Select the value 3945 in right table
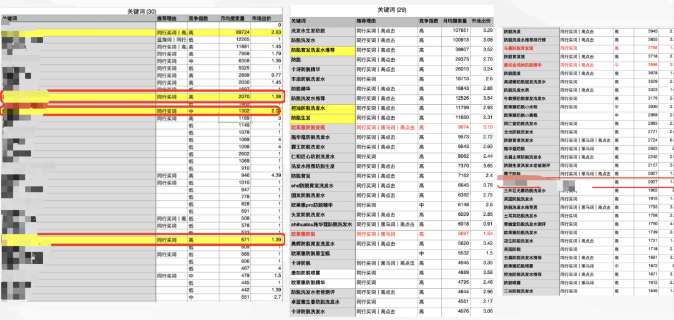The image size is (674, 320). 653,31
